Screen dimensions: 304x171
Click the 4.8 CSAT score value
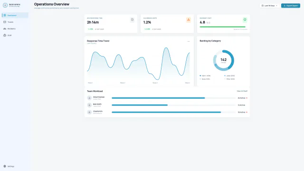pyautogui.click(x=202, y=22)
